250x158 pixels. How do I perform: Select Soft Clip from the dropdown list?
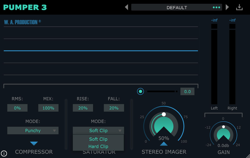point(98,139)
